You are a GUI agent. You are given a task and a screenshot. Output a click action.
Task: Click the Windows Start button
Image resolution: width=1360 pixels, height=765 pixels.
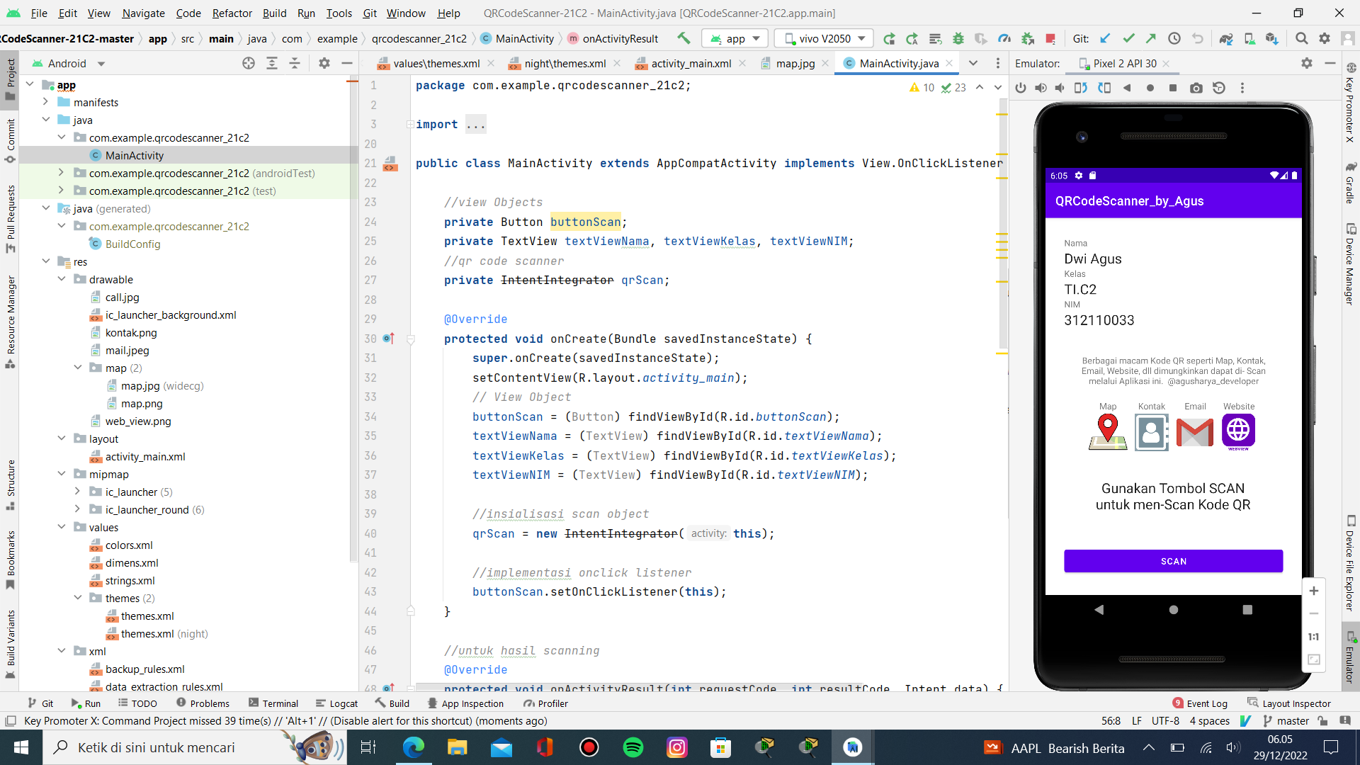(21, 747)
